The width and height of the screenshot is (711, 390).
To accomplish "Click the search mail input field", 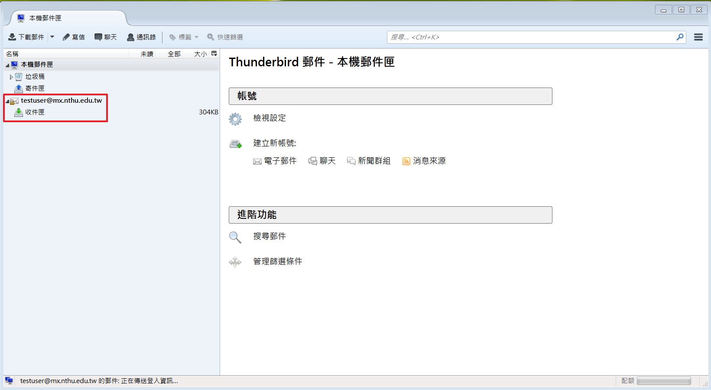I will pos(531,37).
